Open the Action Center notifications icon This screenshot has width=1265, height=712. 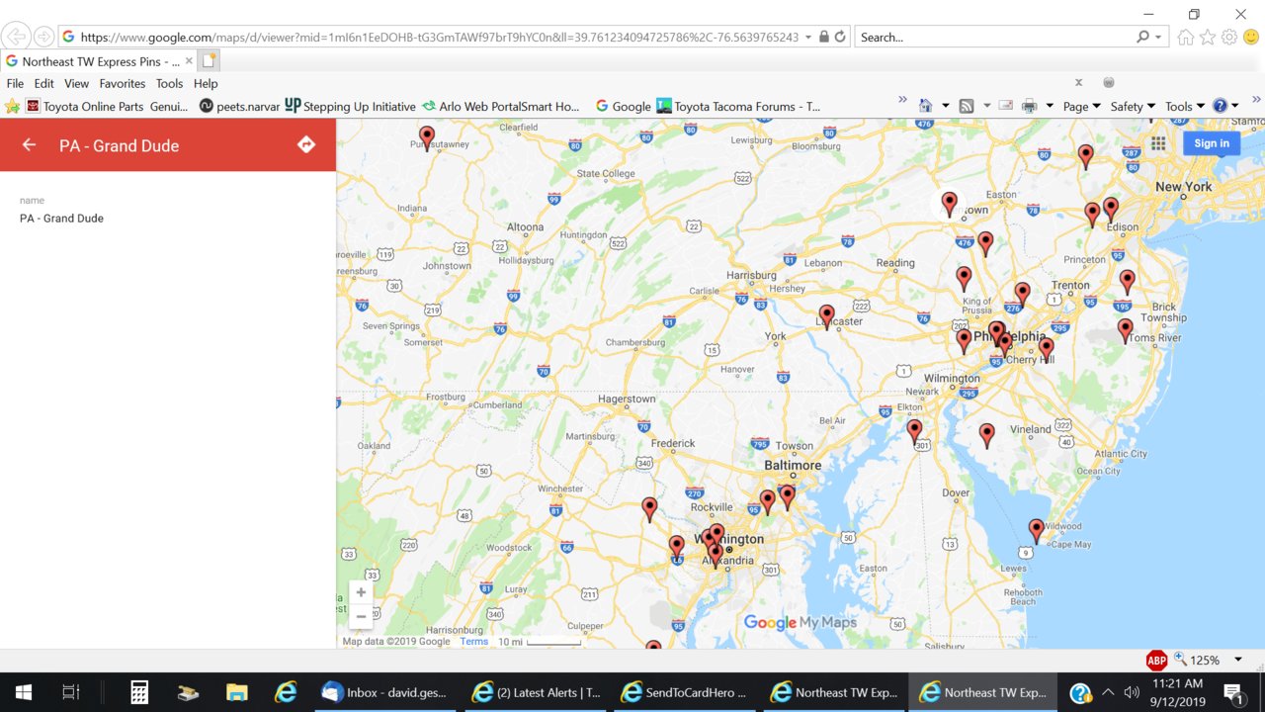1232,692
